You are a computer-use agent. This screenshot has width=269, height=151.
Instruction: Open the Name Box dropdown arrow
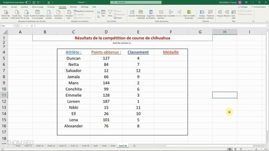[x=13, y=26]
